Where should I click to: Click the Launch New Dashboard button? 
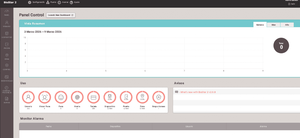[x=61, y=15]
